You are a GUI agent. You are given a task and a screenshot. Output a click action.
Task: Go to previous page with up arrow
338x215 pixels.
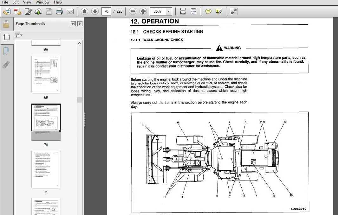coord(84,11)
